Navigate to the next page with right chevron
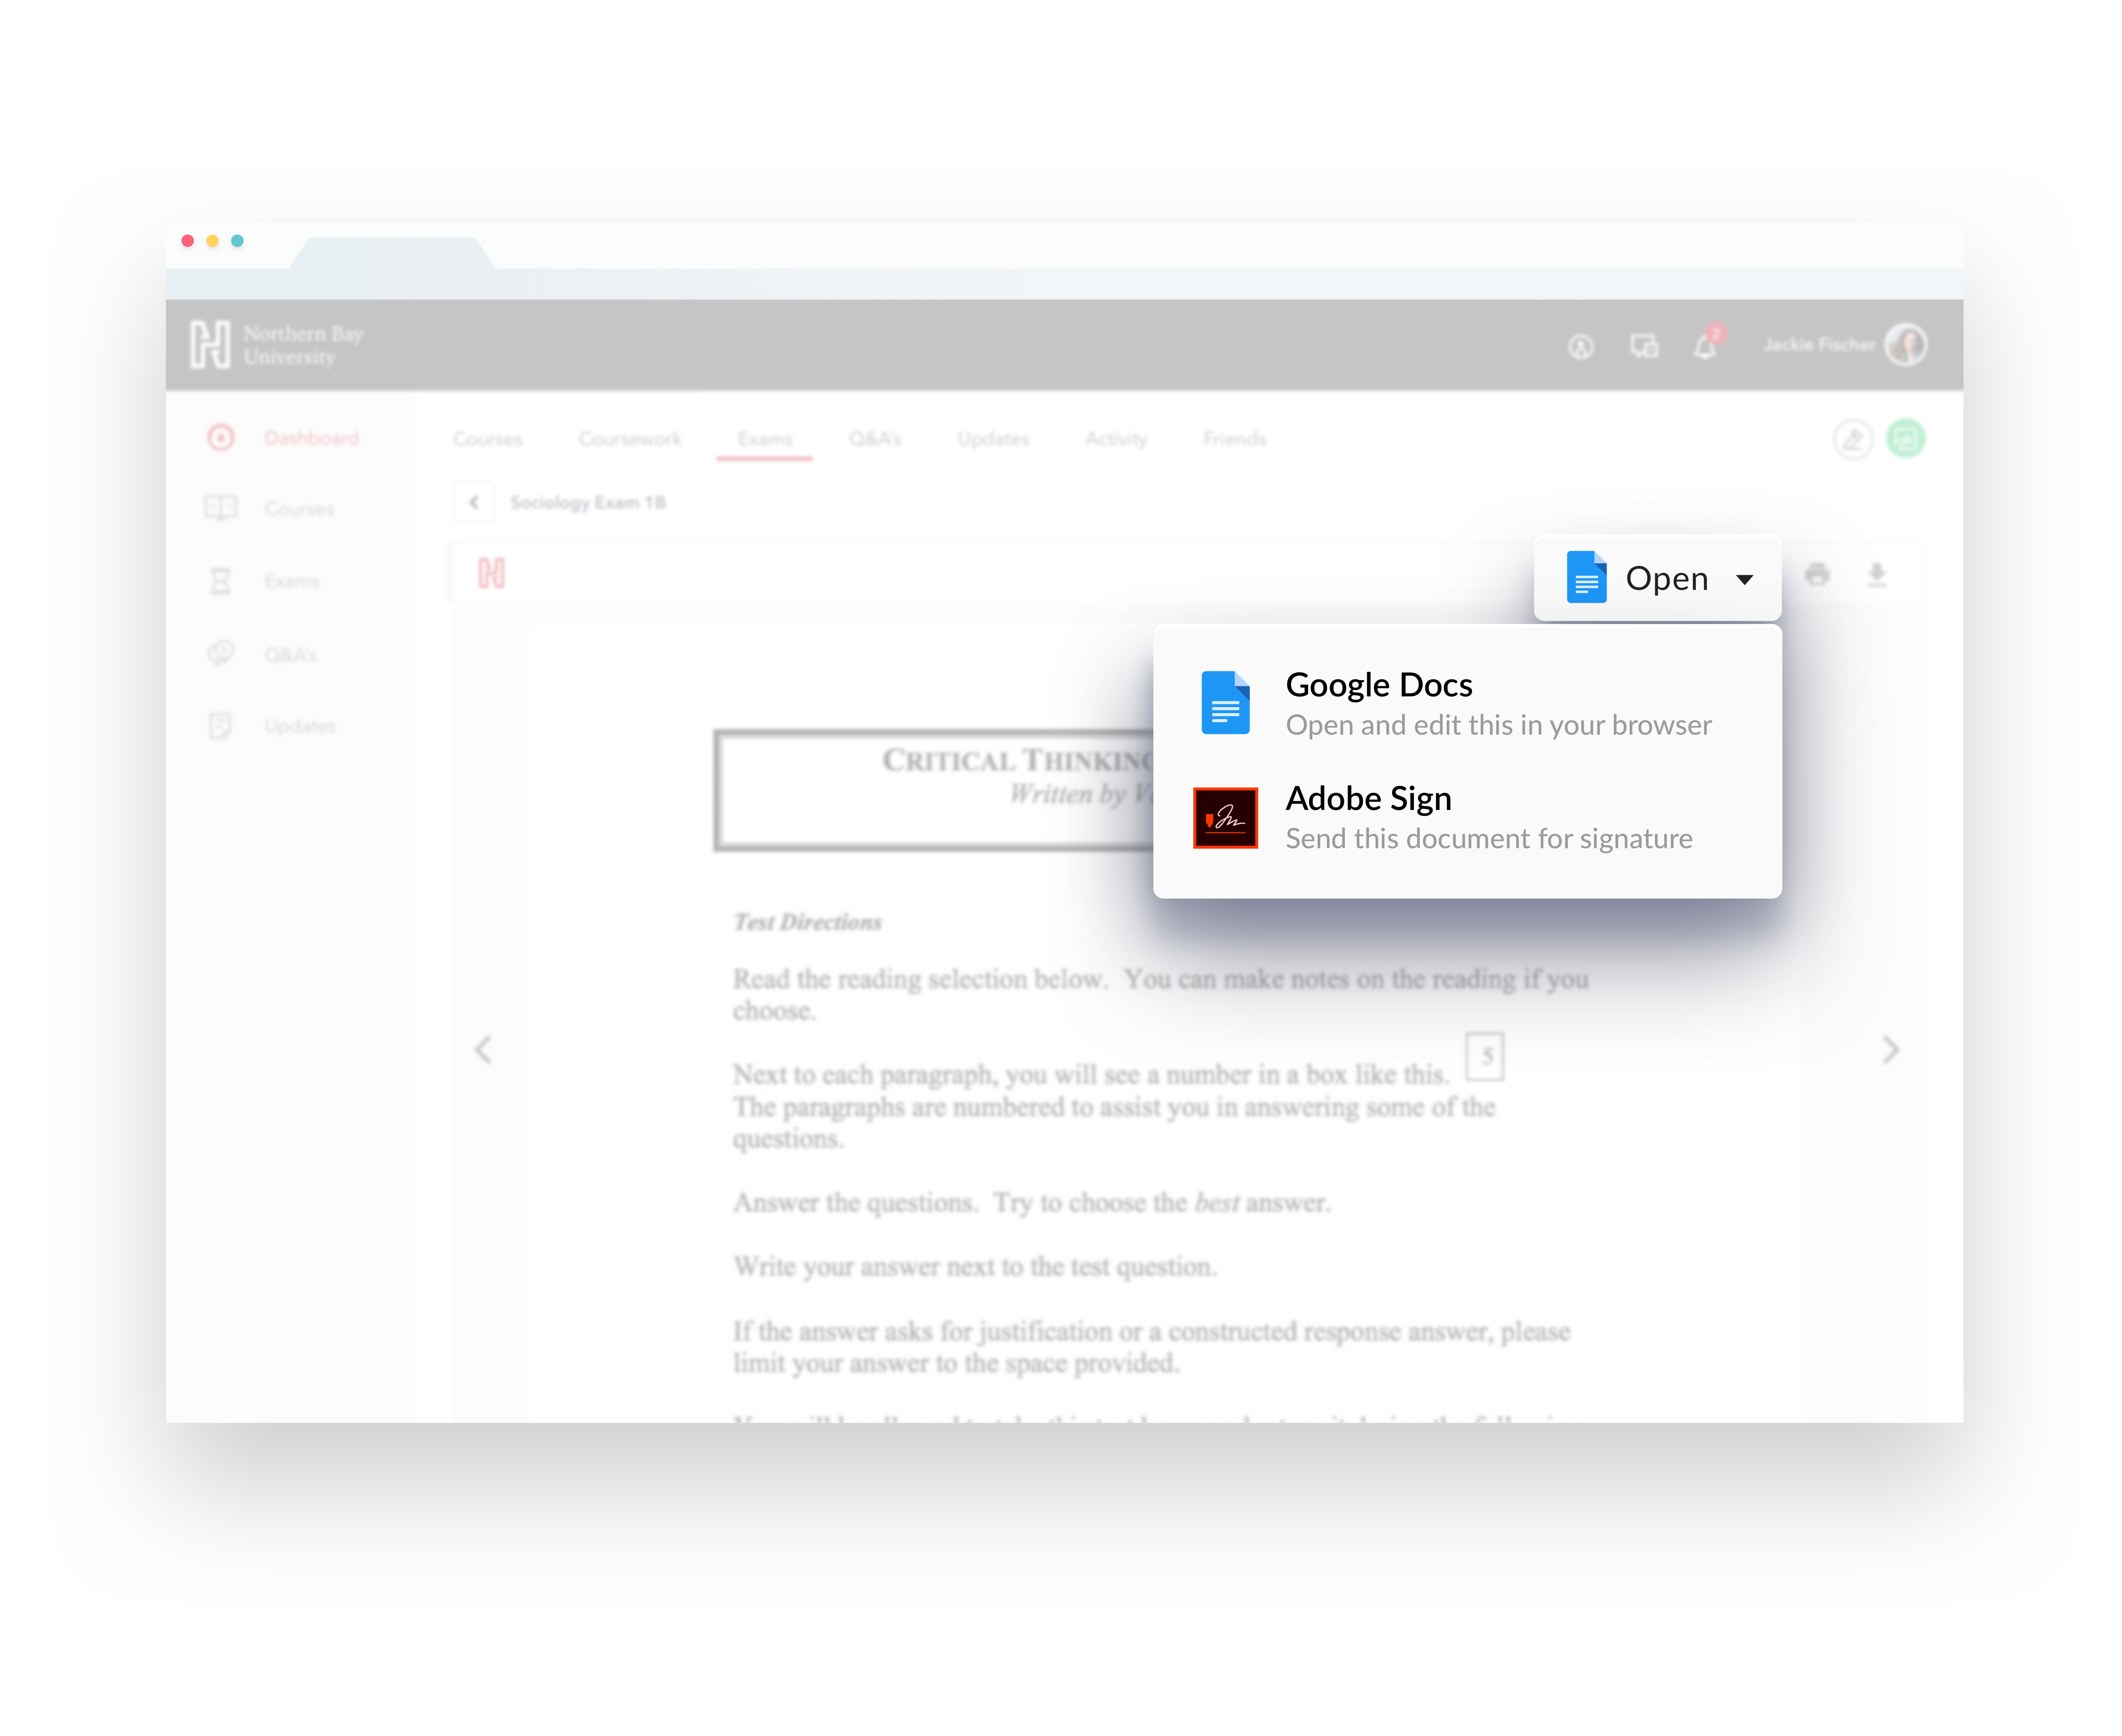The image size is (2122, 1736). click(1891, 1050)
